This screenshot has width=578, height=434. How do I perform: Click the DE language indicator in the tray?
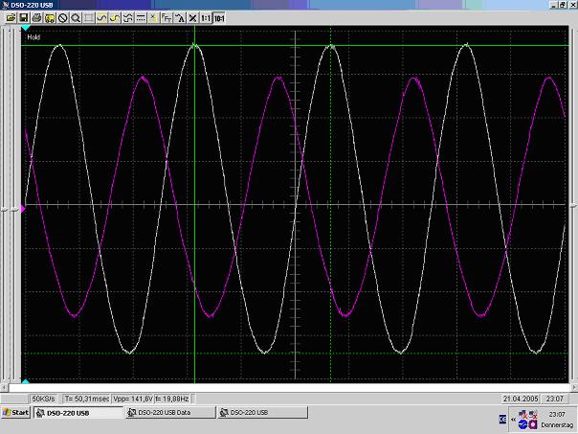502,420
